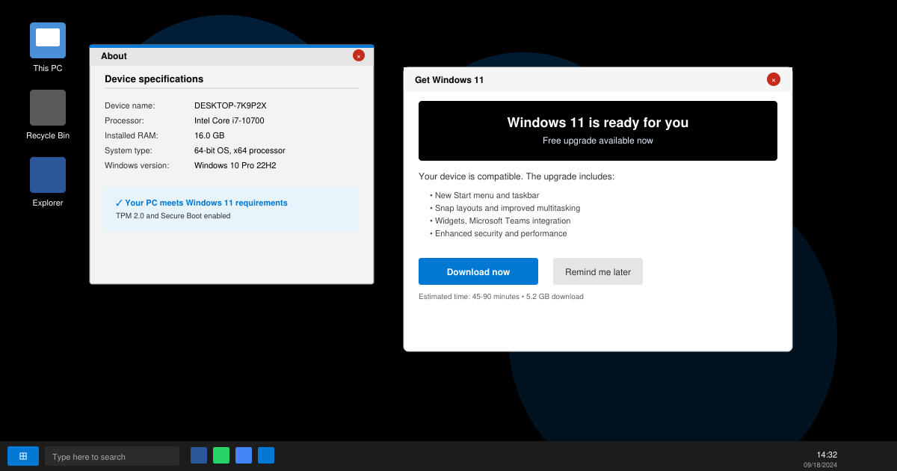Click Widgets, Microsoft Teams integration bullet
Screen dimensions: 897x471
click(x=500, y=221)
